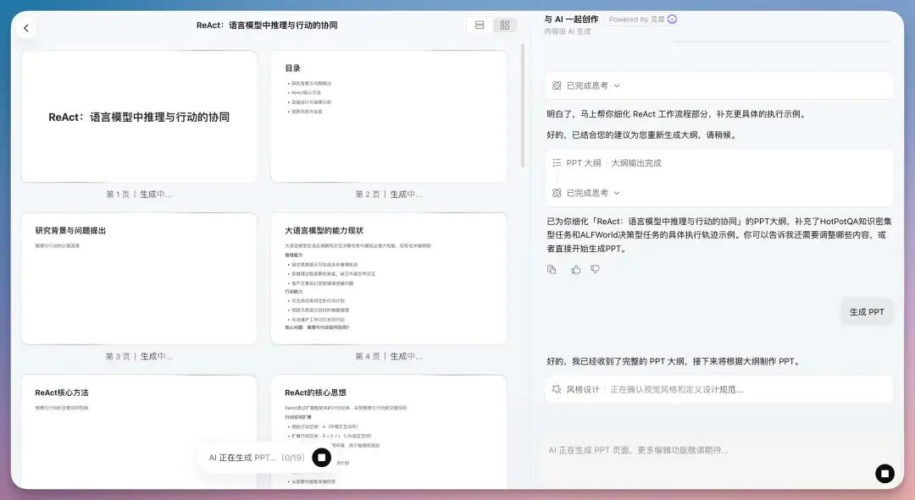The width and height of the screenshot is (915, 500).
Task: Click the slide panel vertical scrollbar
Action: pyautogui.click(x=522, y=105)
